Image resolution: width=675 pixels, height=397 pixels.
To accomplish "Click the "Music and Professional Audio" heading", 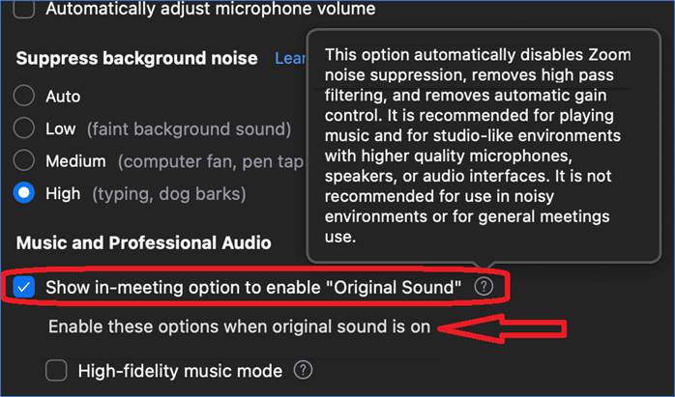I will coord(143,241).
